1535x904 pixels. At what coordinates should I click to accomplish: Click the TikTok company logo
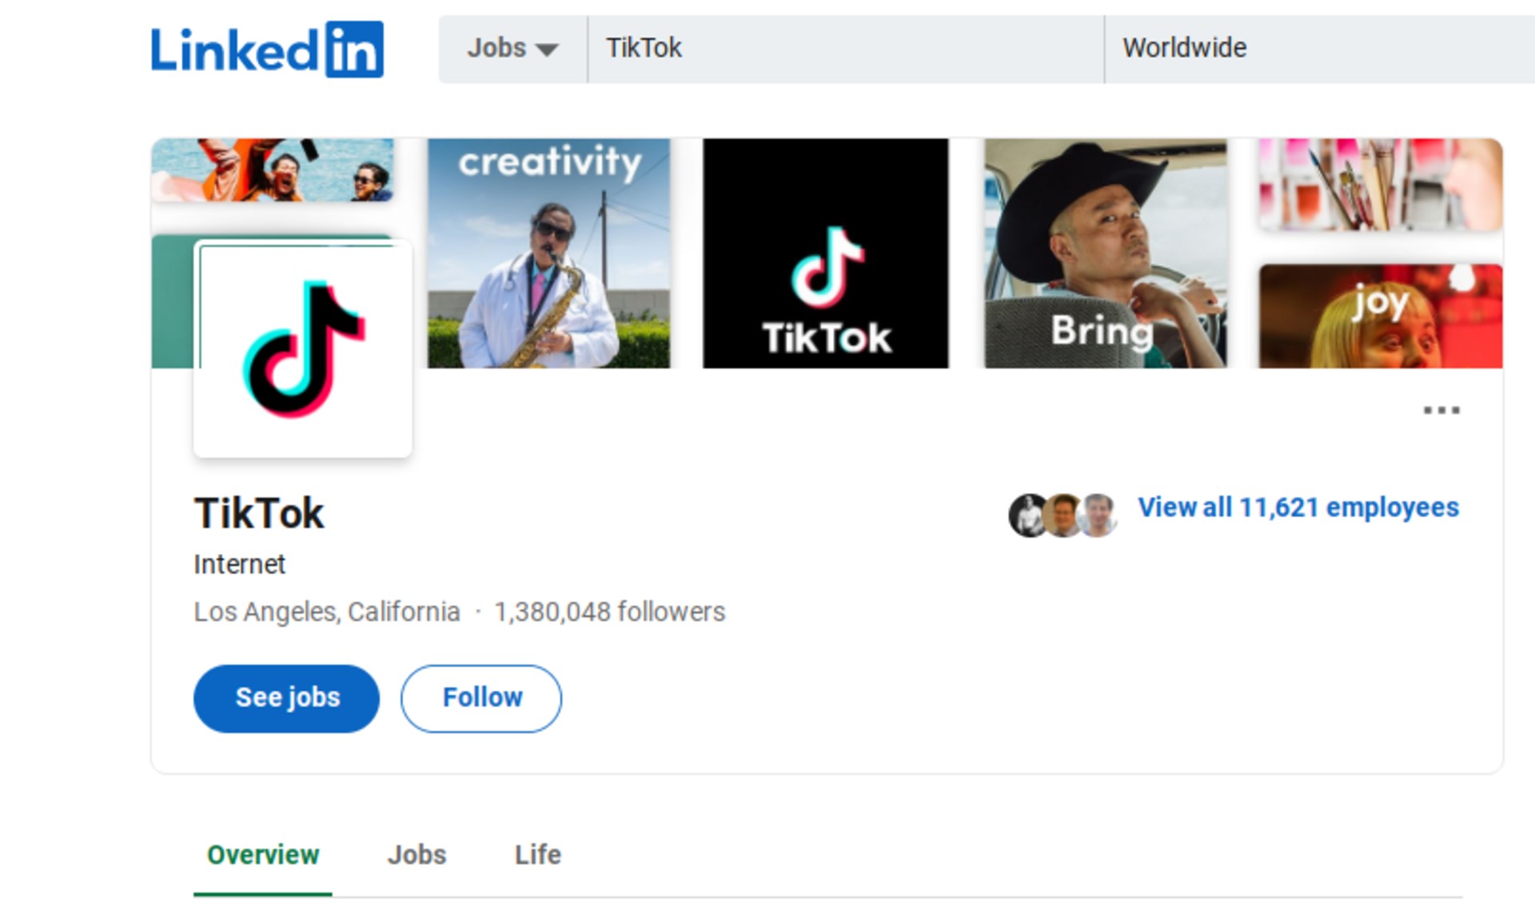[x=303, y=349]
